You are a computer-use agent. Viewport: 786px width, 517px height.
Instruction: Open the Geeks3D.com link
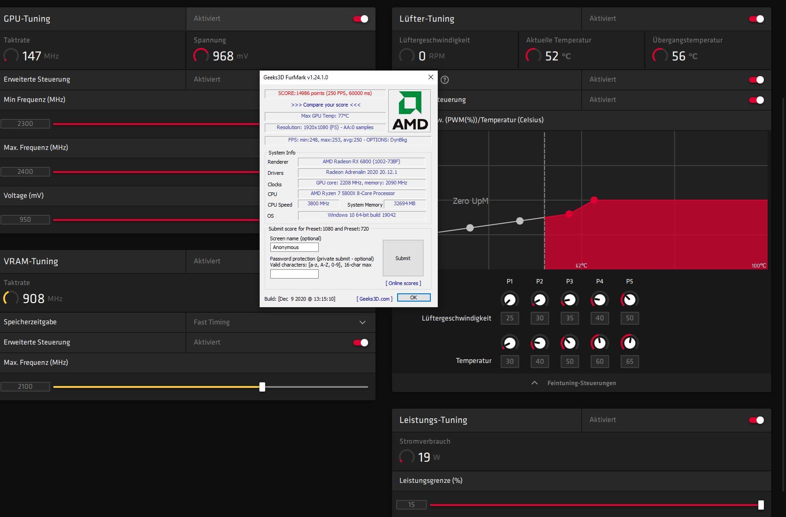pos(375,299)
